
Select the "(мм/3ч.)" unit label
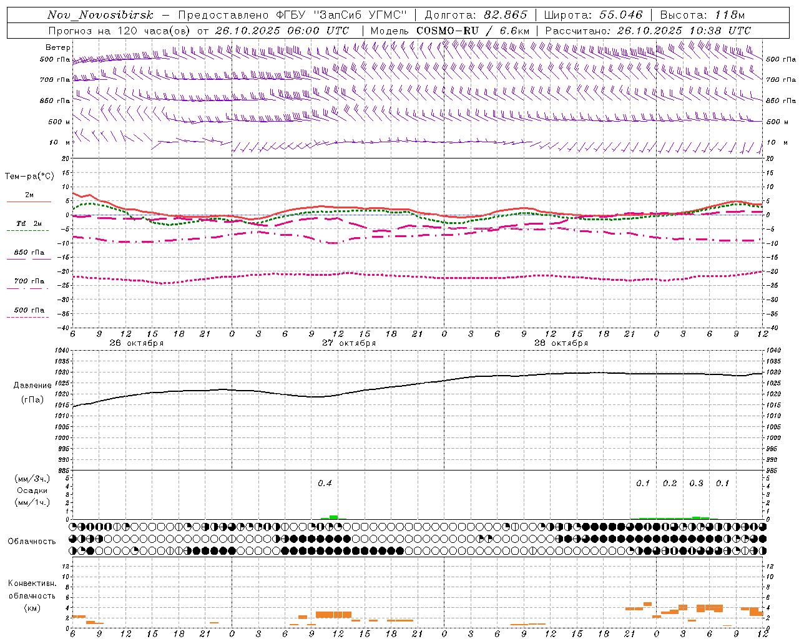click(32, 479)
